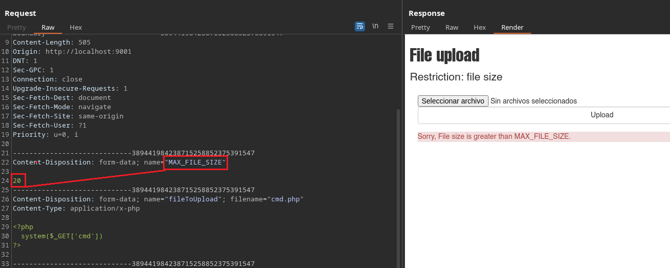Click the application/x-php Content-Type value
The height and width of the screenshot is (268, 670).
coord(105,209)
